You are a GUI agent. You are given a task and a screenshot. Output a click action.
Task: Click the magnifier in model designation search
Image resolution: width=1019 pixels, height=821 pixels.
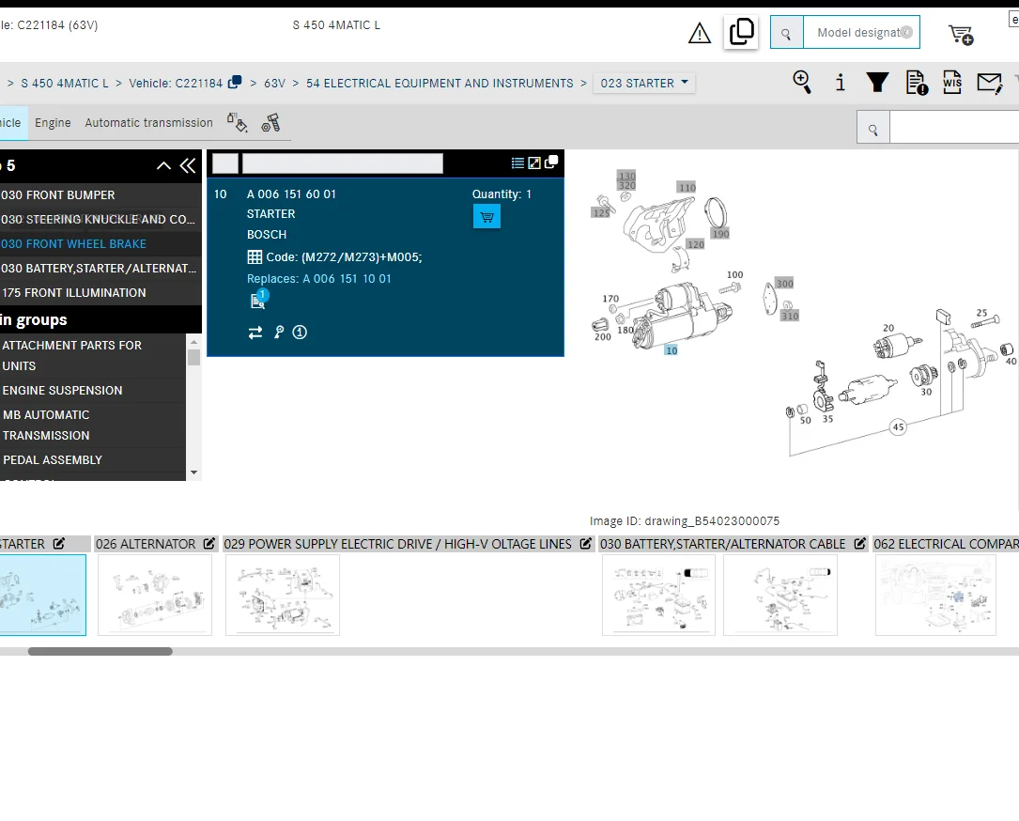786,33
